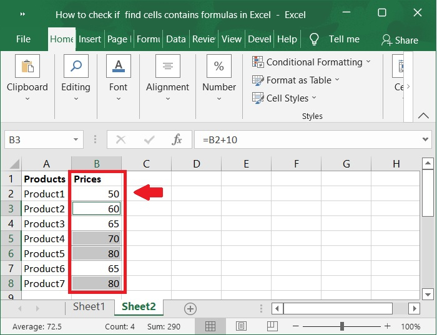Switch to the Help ribbon tab
The width and height of the screenshot is (437, 335).
click(x=287, y=39)
